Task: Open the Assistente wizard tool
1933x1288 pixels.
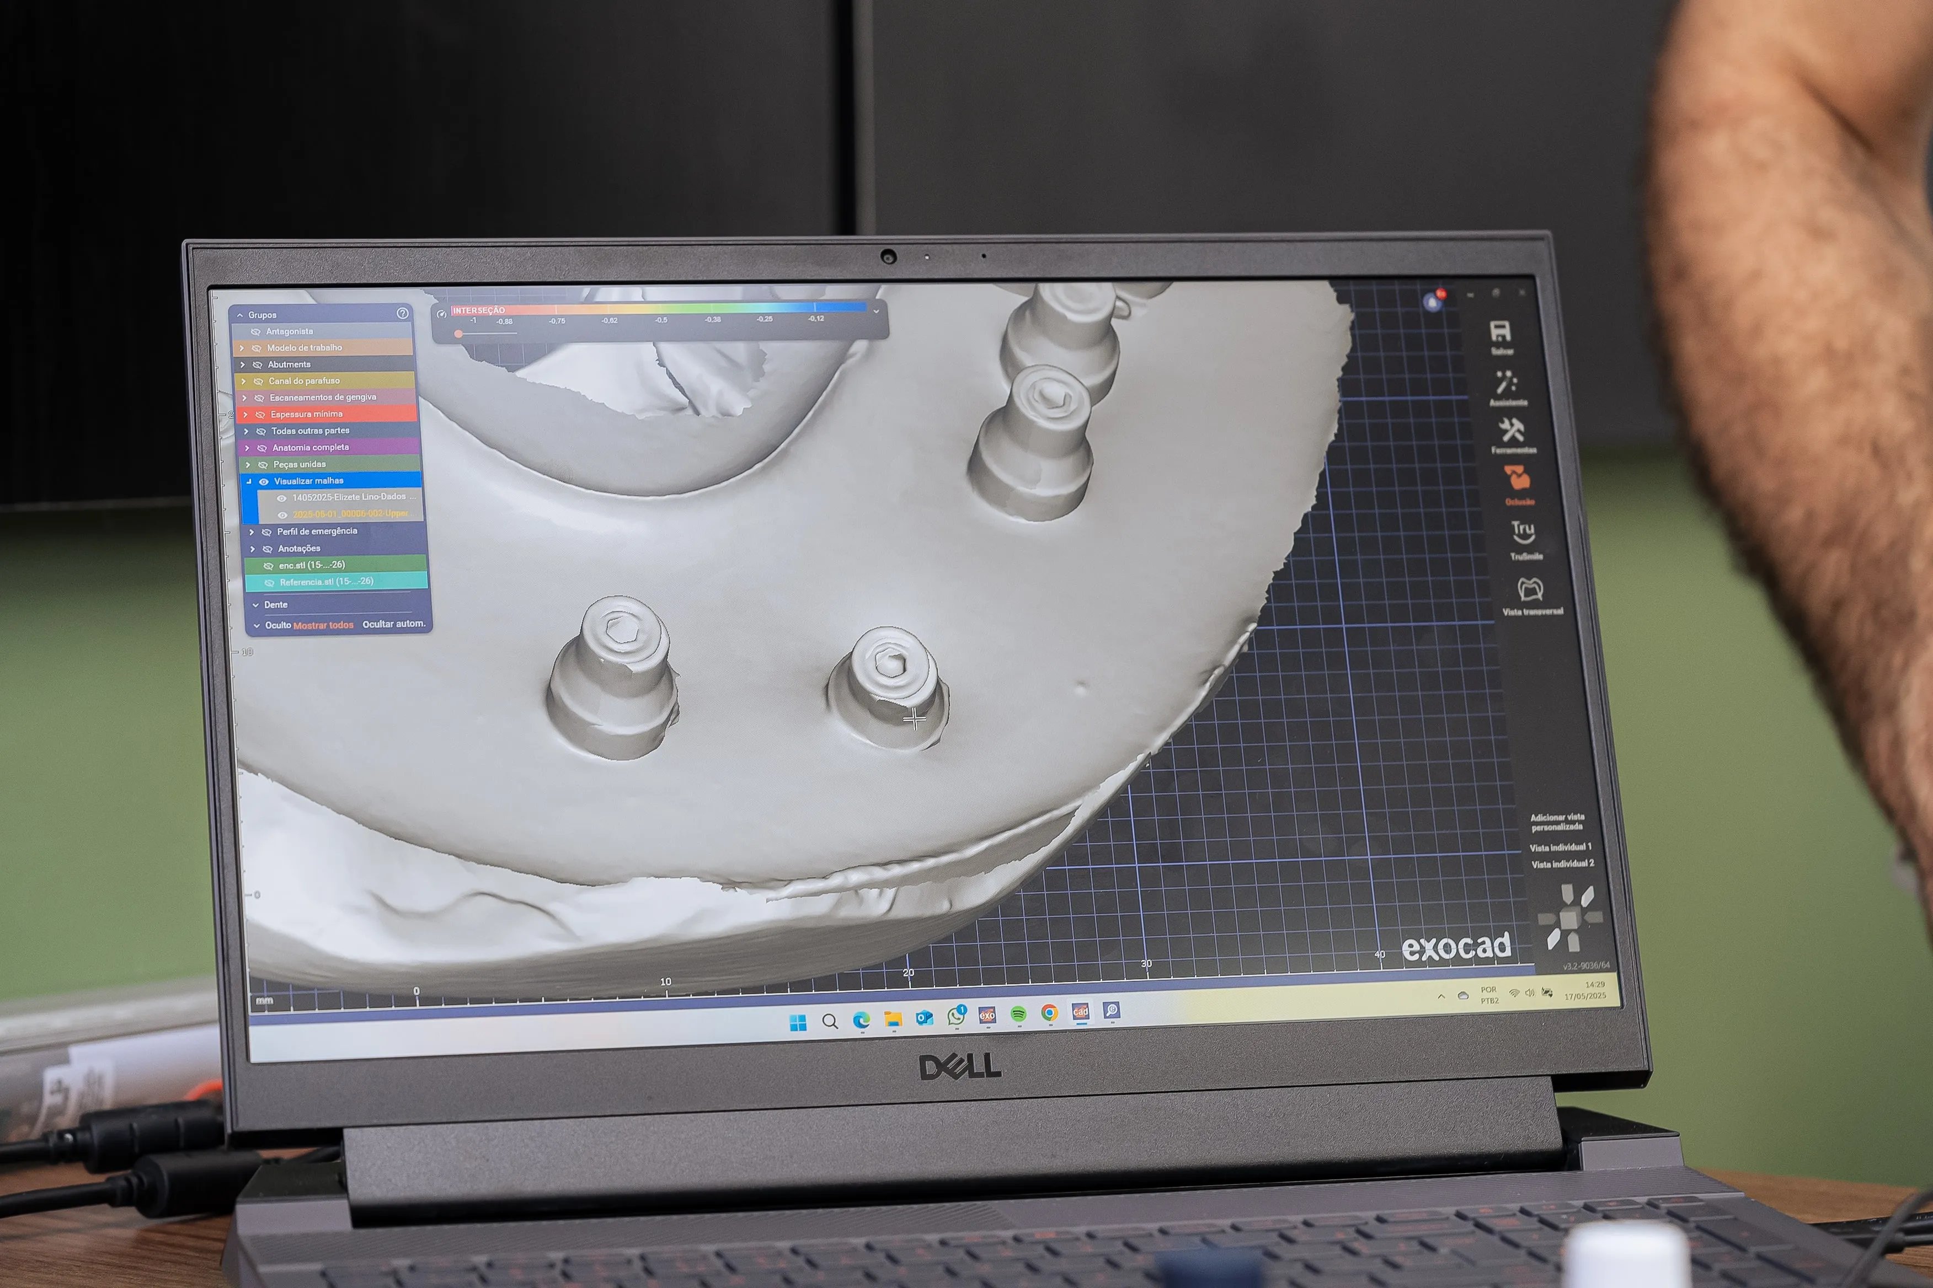Action: click(x=1505, y=383)
